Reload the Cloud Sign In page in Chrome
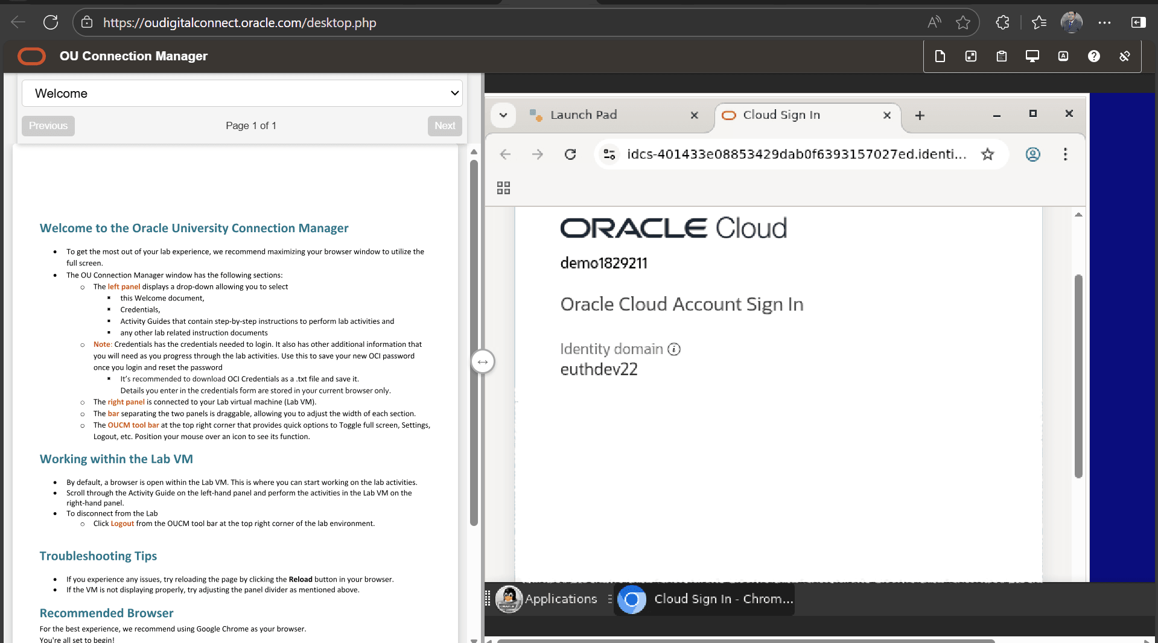 pos(570,154)
